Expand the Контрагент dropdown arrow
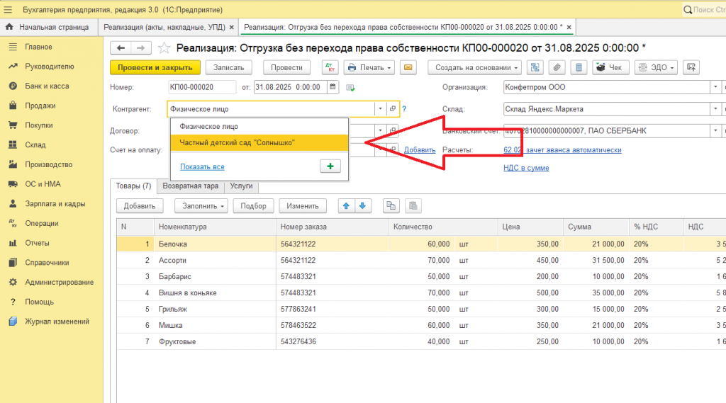The width and height of the screenshot is (726, 403). tap(380, 109)
